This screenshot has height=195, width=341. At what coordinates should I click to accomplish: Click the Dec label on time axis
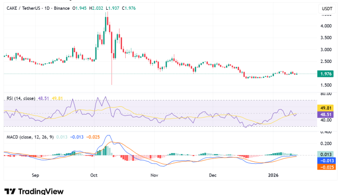point(213,174)
